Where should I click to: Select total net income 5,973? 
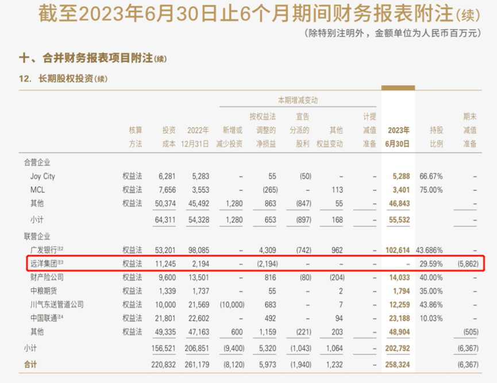pos(268,365)
